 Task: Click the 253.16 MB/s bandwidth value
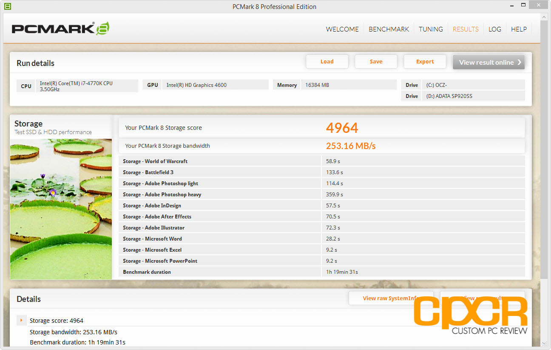pyautogui.click(x=351, y=146)
